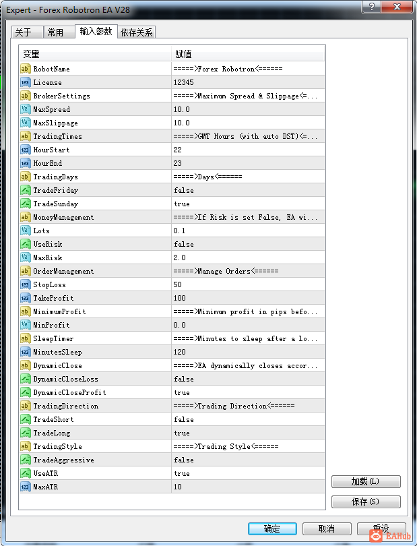417x546 pixels.
Task: Click the double-type icon beside MaxSlippage
Action: [26, 123]
